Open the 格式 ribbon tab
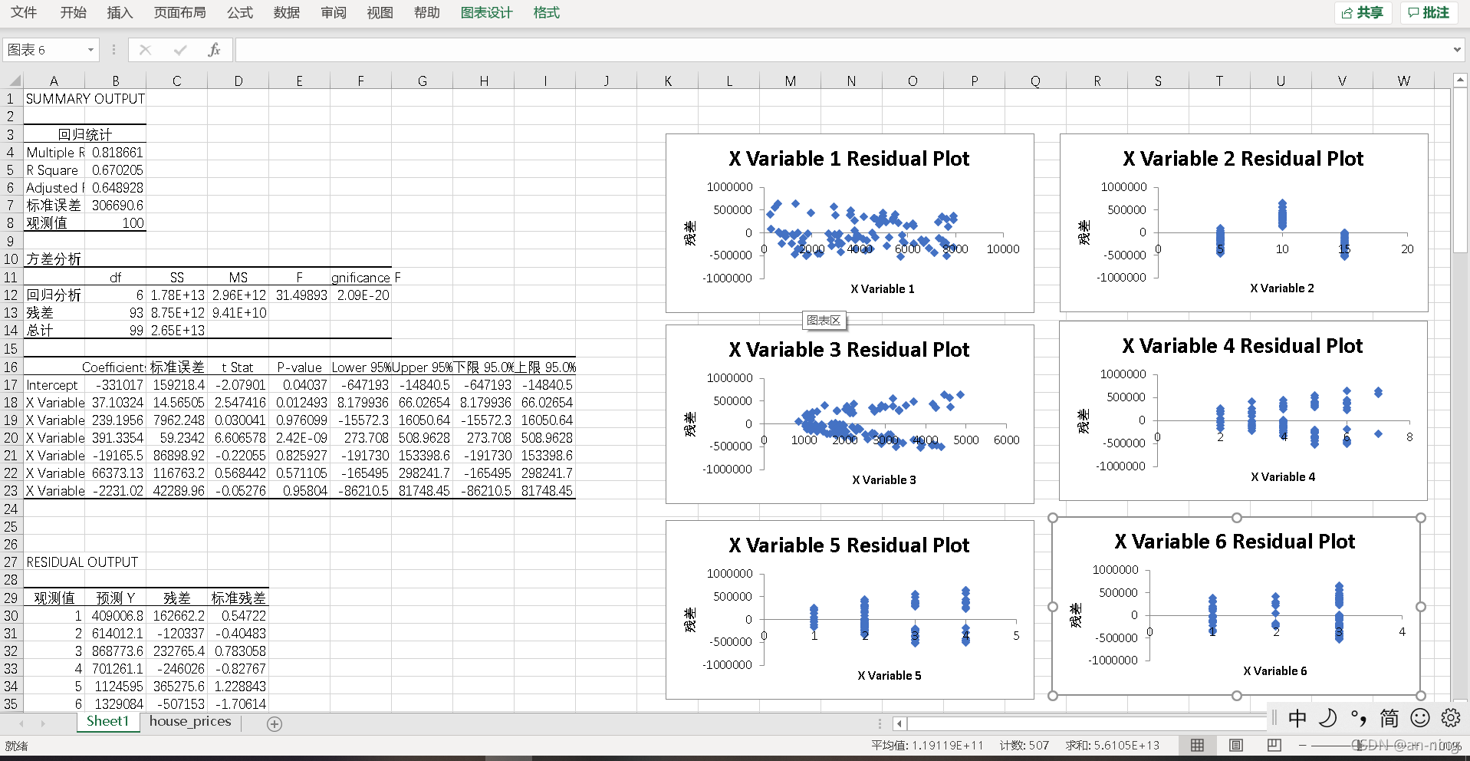Image resolution: width=1470 pixels, height=761 pixels. [547, 12]
